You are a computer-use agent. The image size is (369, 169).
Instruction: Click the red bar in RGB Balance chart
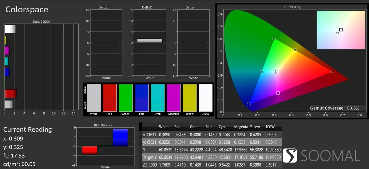(90, 150)
